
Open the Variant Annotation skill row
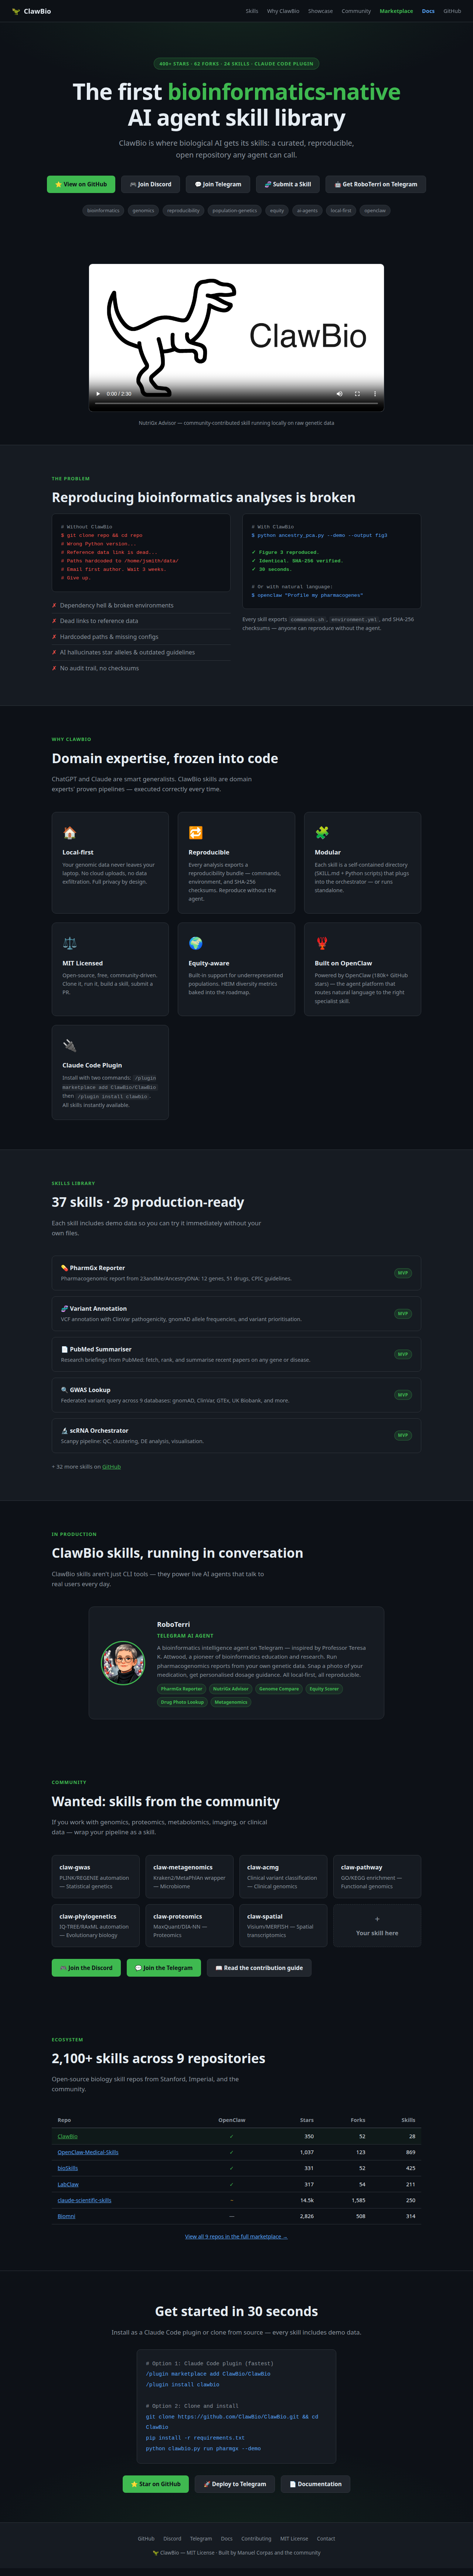(x=236, y=1314)
